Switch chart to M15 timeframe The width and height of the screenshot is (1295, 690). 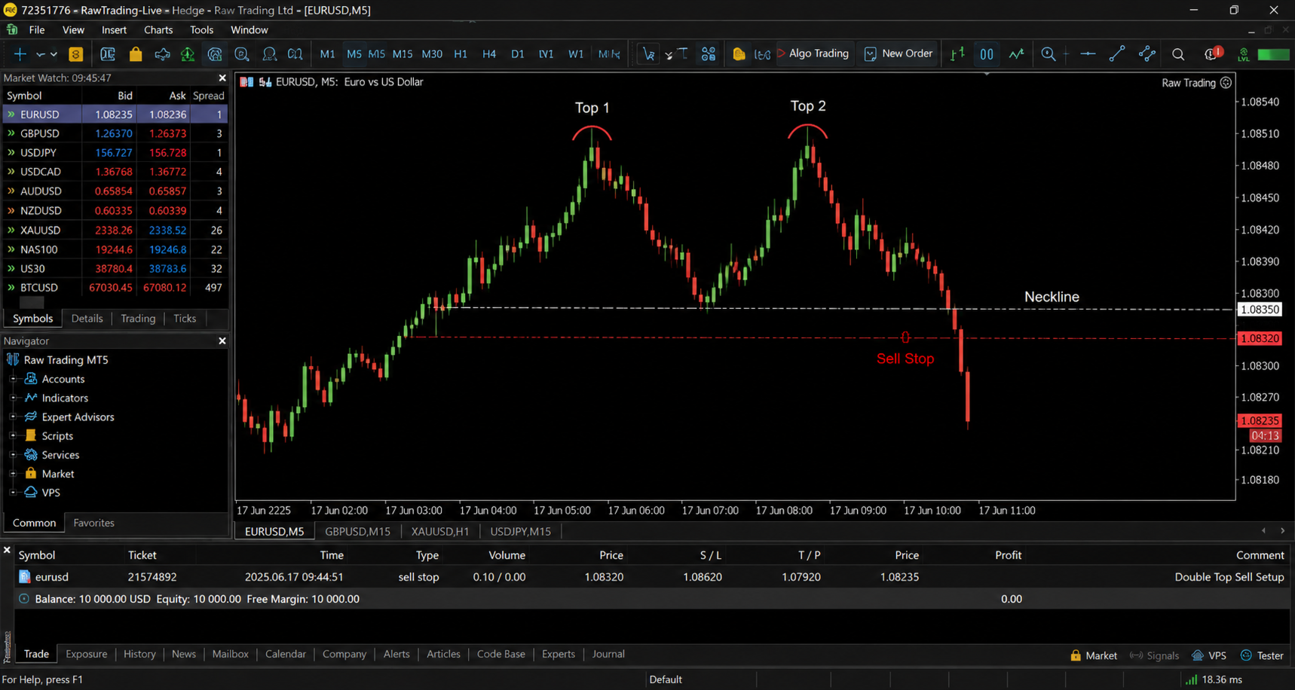(x=403, y=54)
